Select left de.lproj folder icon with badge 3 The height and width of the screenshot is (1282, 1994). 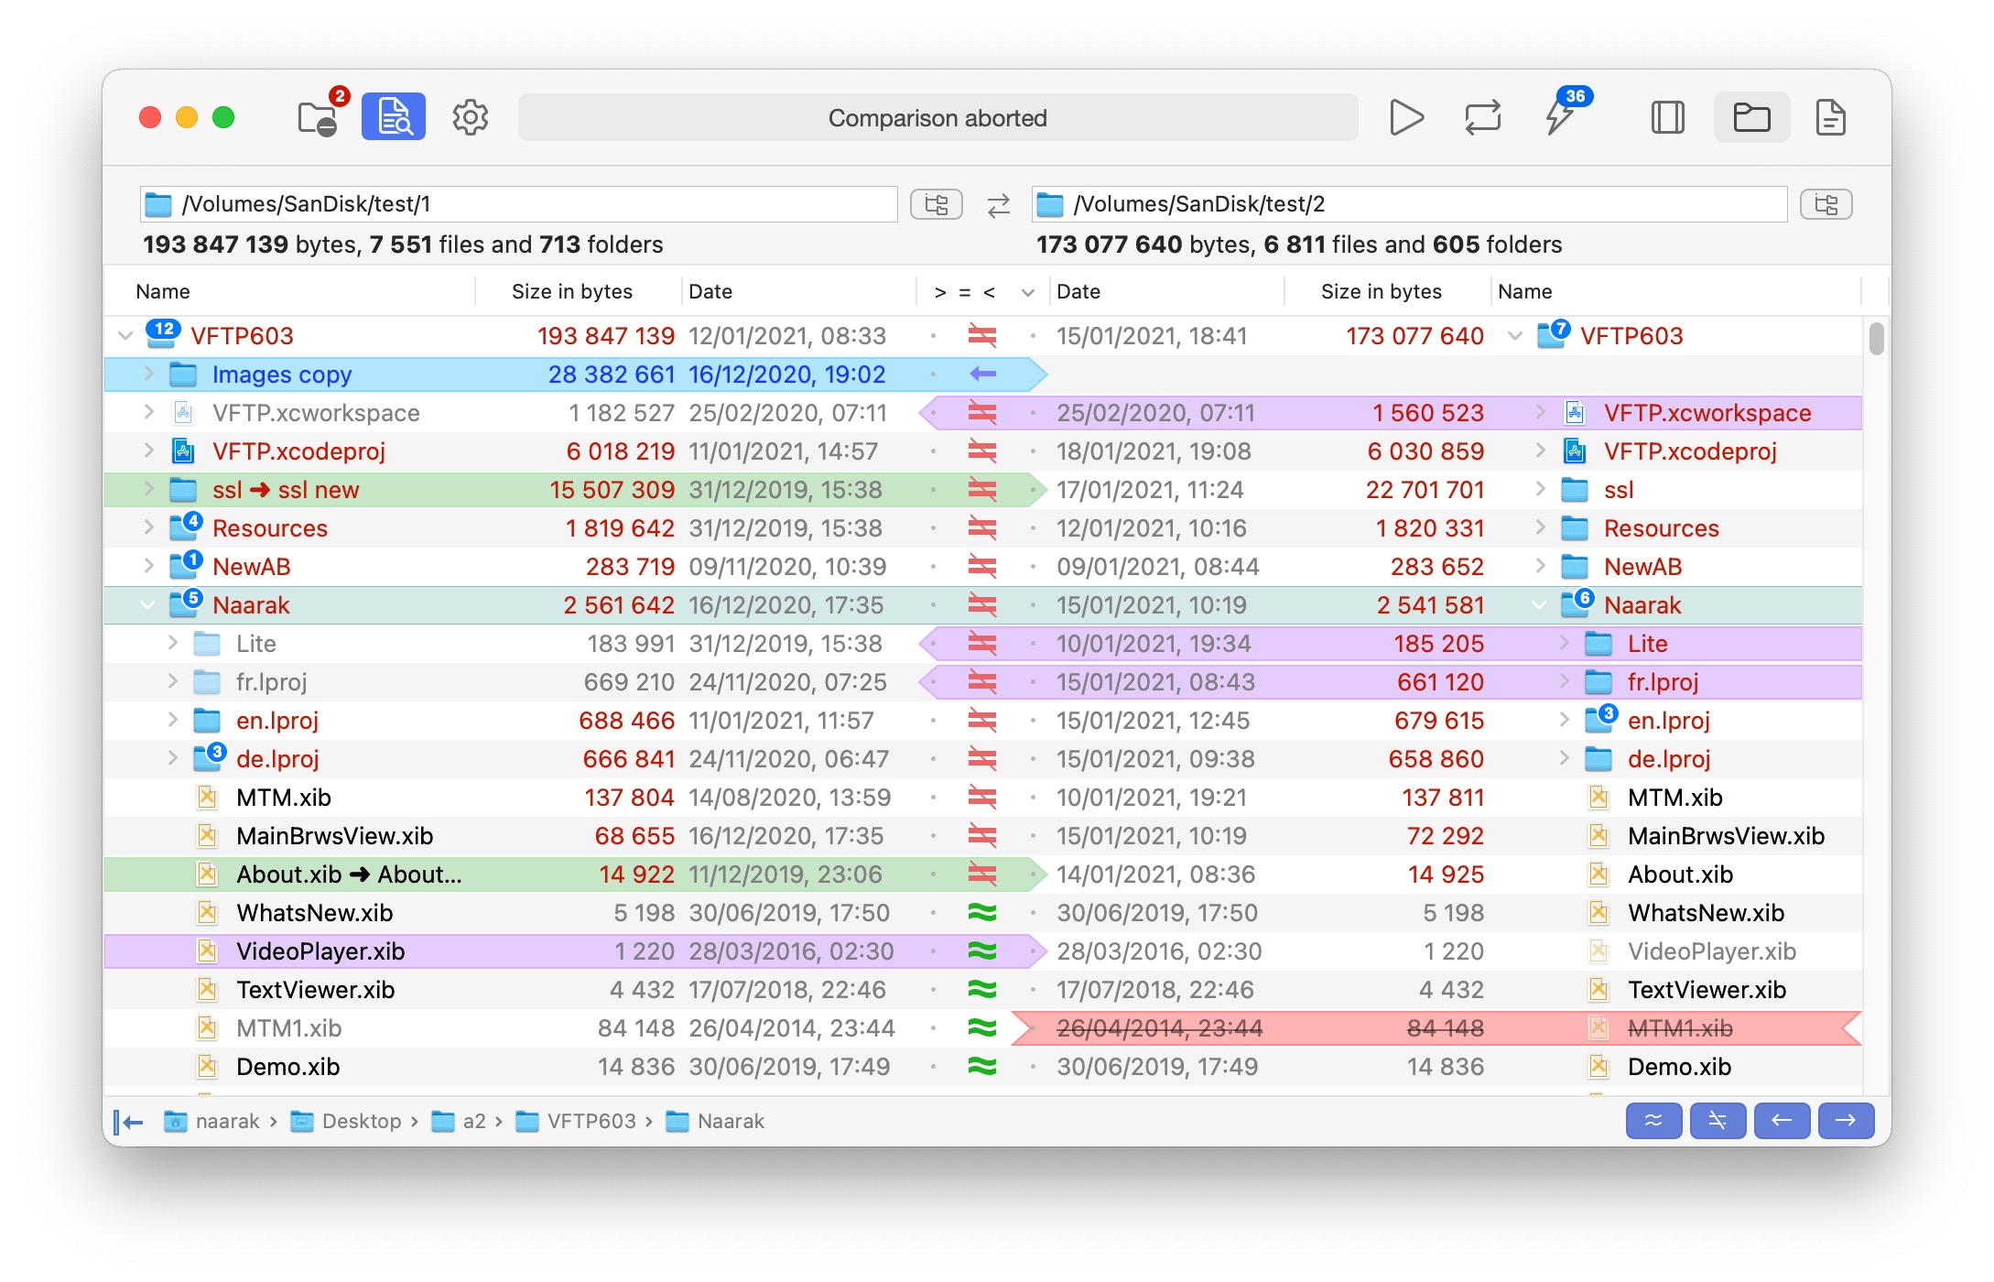[x=209, y=757]
